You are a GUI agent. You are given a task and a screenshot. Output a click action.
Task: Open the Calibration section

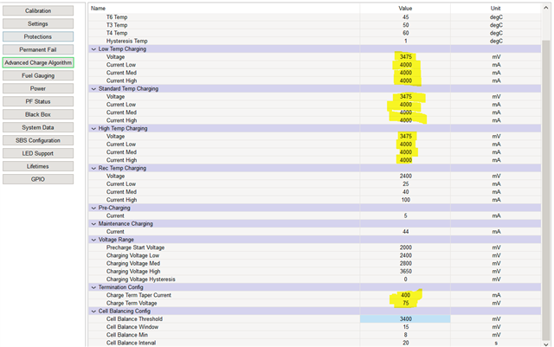coord(38,11)
